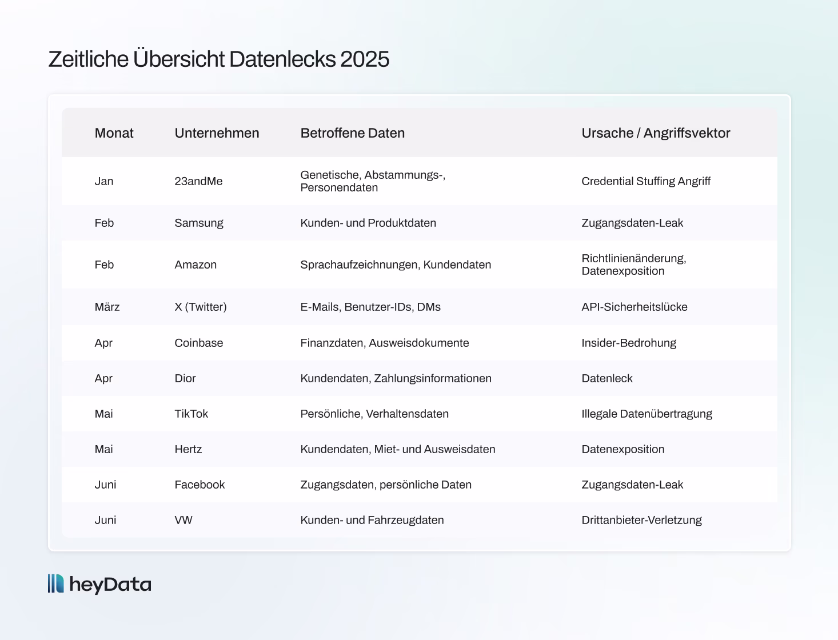The height and width of the screenshot is (640, 838).
Task: Click the 'Sprachaufzeichnungen, Kundendaten' cell
Action: click(396, 265)
